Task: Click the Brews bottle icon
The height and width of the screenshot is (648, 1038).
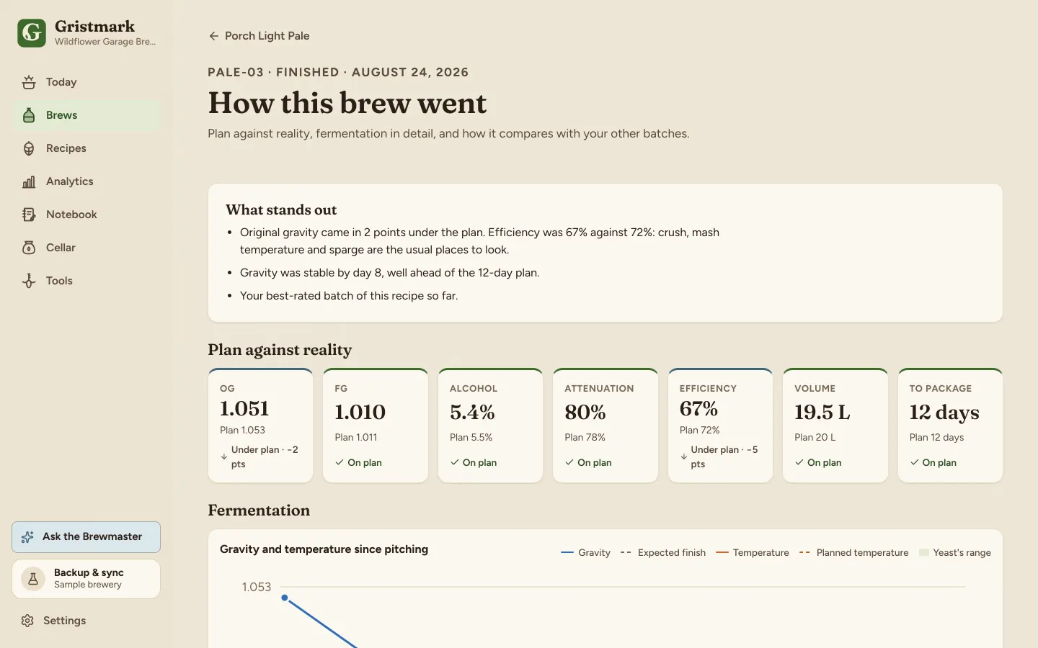Action: click(x=29, y=115)
